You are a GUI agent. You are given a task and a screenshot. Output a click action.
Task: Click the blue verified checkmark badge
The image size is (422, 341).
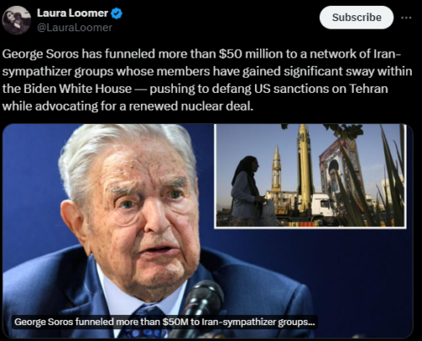click(x=116, y=13)
